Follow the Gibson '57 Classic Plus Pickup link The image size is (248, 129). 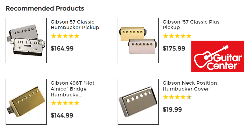coord(191,24)
